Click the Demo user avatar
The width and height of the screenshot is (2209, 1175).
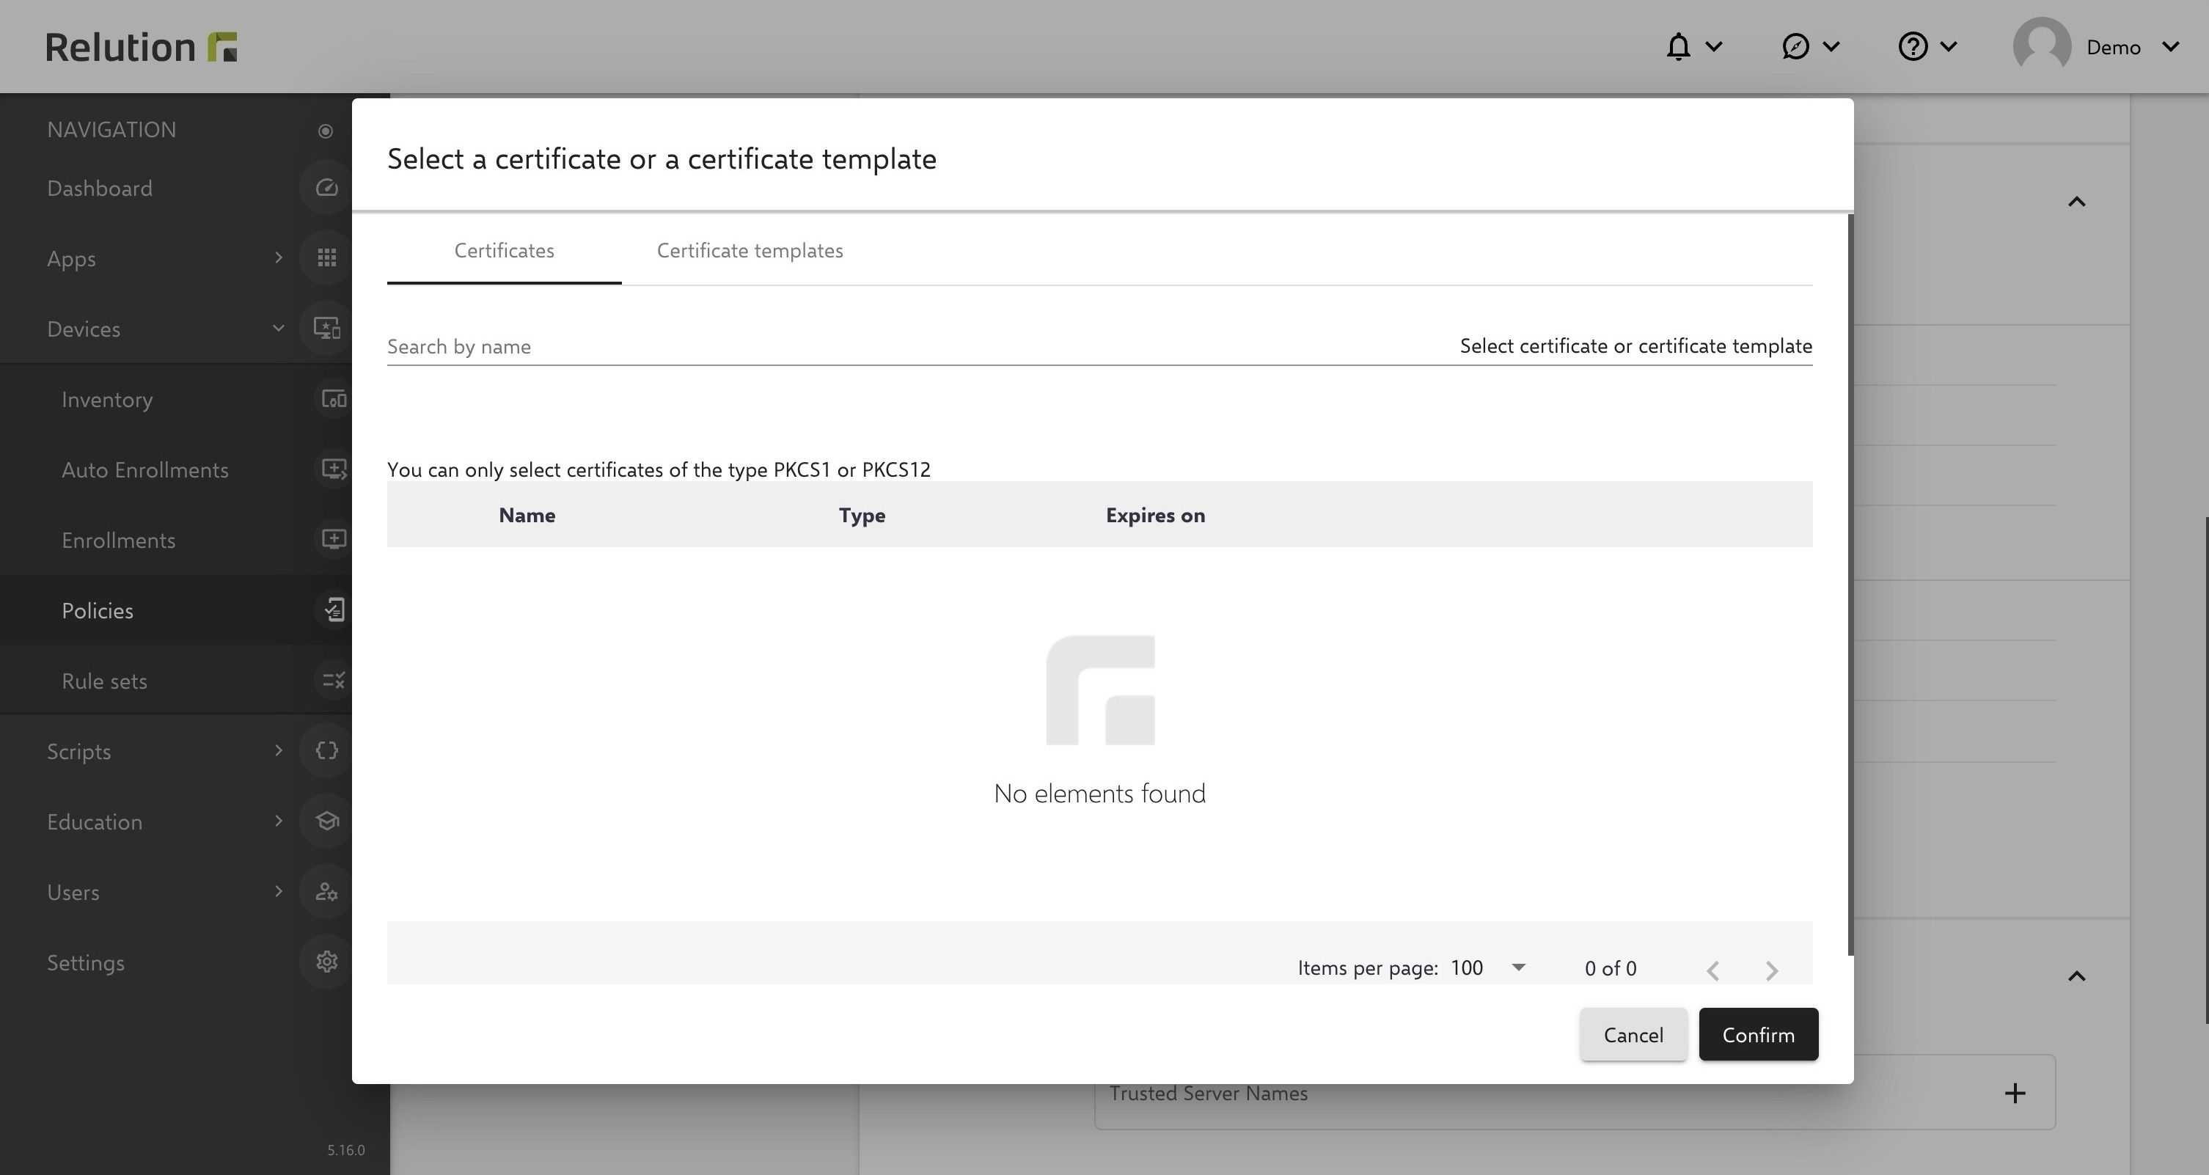[x=2042, y=46]
